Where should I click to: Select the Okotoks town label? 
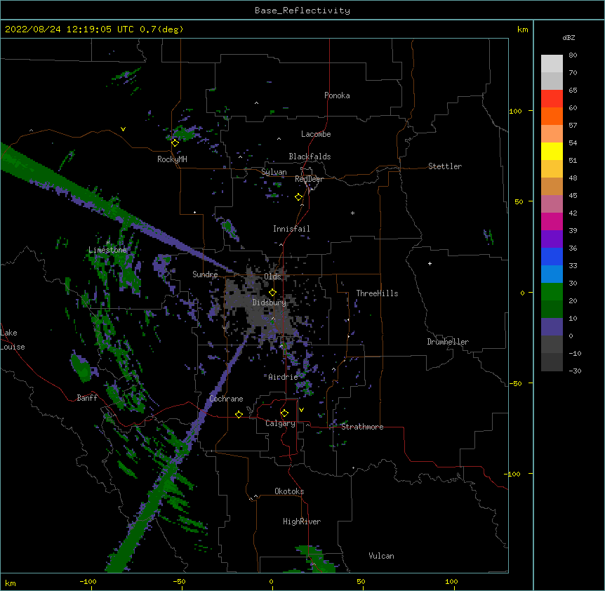pyautogui.click(x=289, y=491)
